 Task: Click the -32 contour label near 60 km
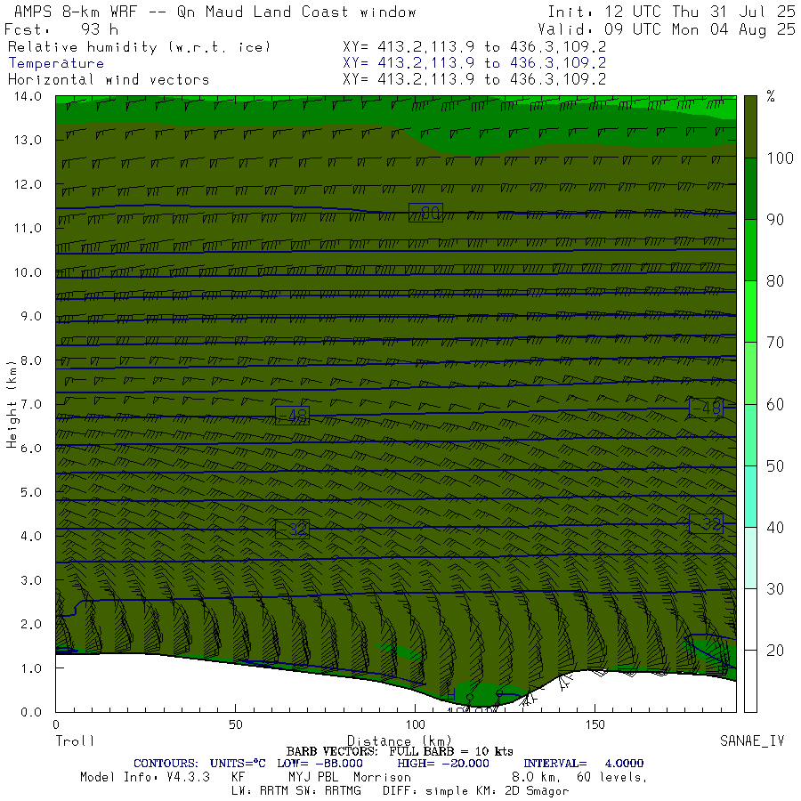(x=292, y=530)
